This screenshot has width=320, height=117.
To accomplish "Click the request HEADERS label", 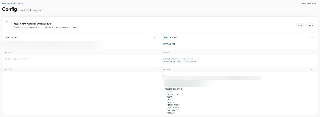I will point(8,53).
